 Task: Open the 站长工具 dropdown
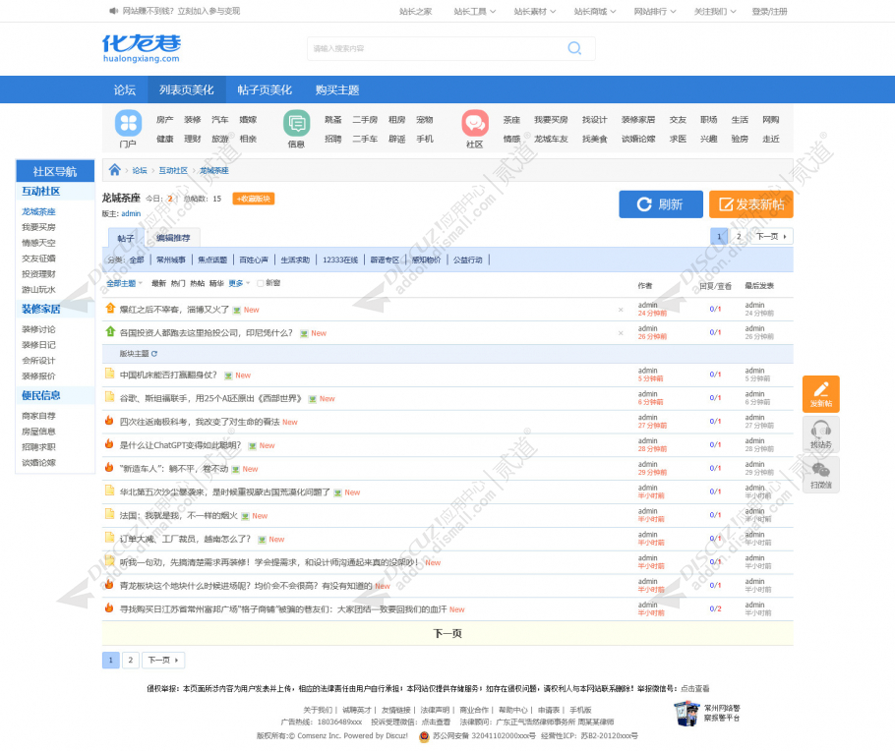point(474,12)
